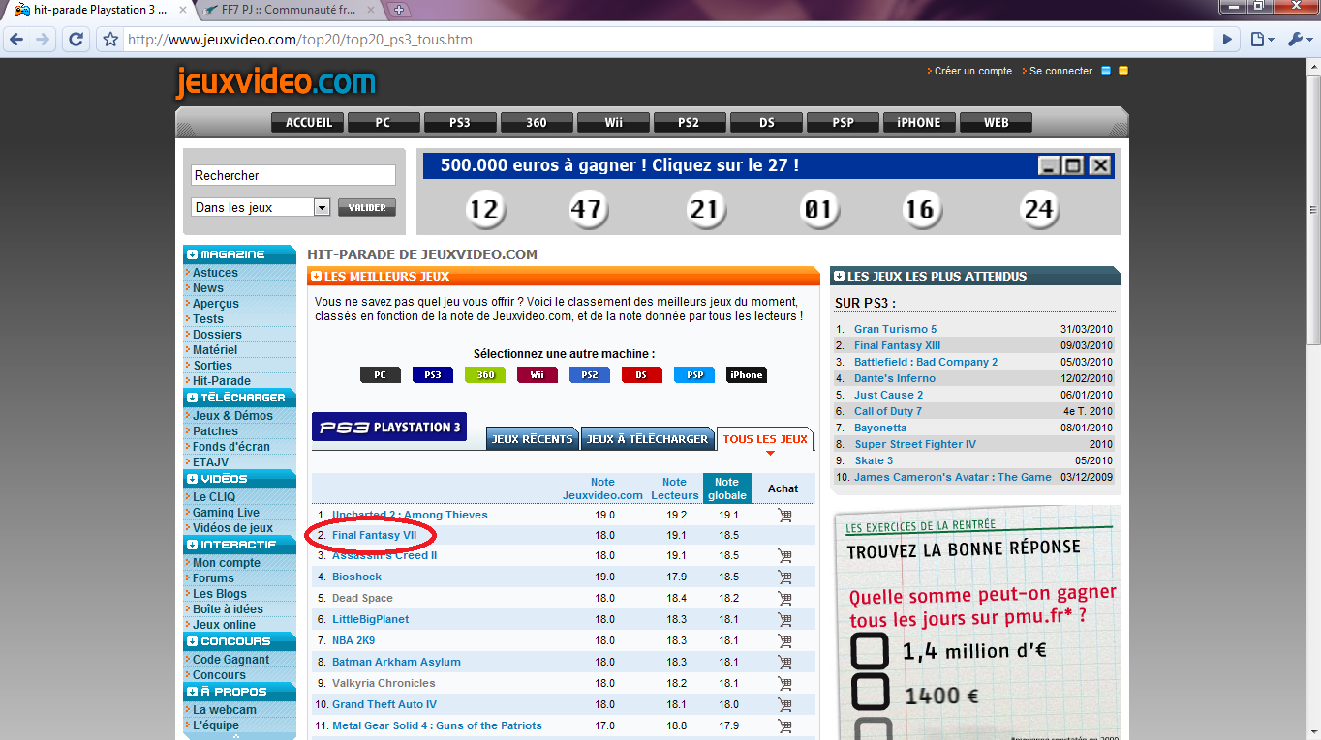Screen dimensions: 1321x740
Task: Open the DS top navigation item
Action: 767,123
